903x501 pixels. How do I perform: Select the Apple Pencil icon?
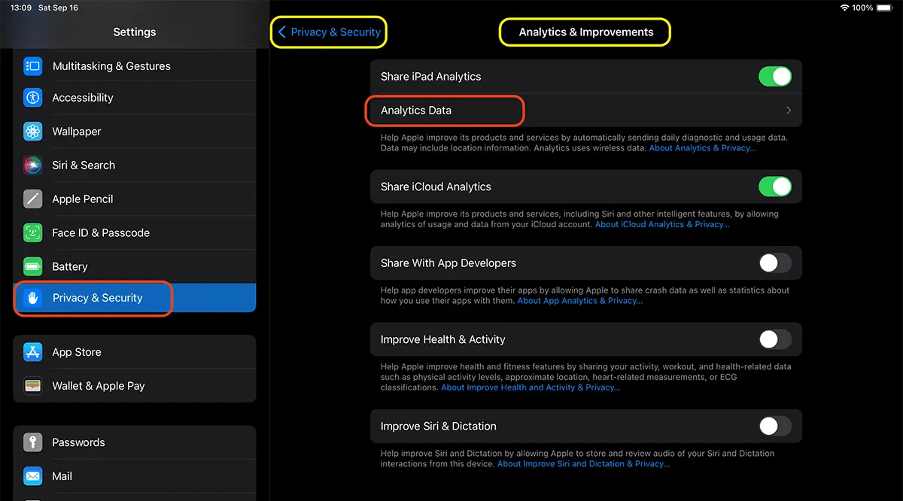click(x=32, y=199)
